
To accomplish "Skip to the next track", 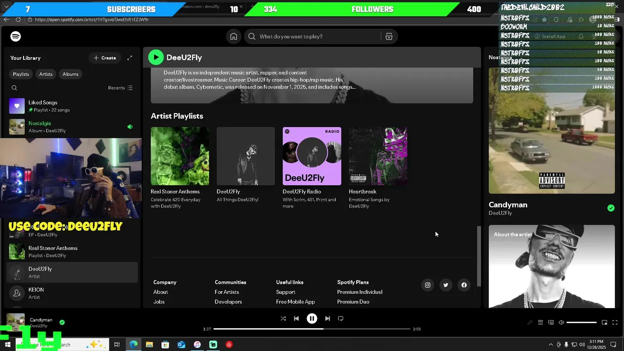I will coord(328,318).
